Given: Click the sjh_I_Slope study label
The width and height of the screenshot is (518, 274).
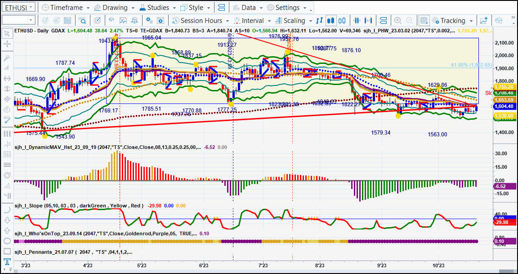Looking at the screenshot, I should [x=79, y=206].
